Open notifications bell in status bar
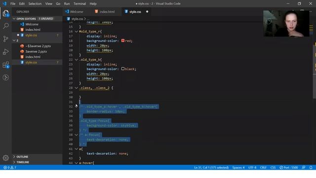The height and width of the screenshot is (178, 316). tap(311, 168)
